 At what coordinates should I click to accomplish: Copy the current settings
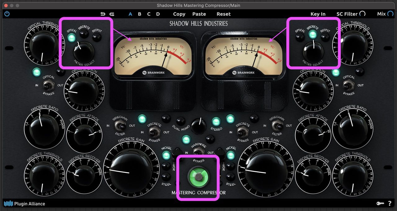tap(179, 14)
